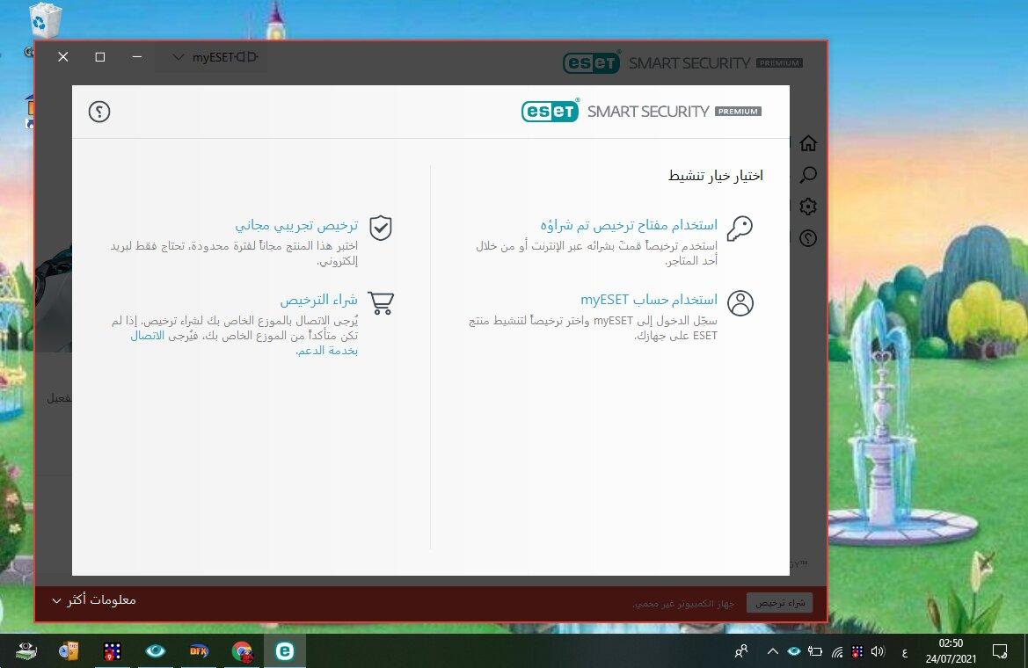
Task: Expand معلومات أكثر more information section
Action: click(x=94, y=599)
